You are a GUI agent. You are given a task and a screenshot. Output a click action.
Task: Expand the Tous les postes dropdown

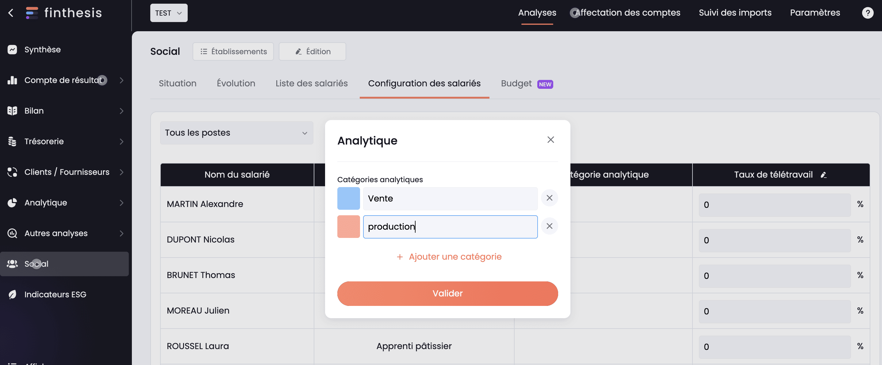point(236,133)
